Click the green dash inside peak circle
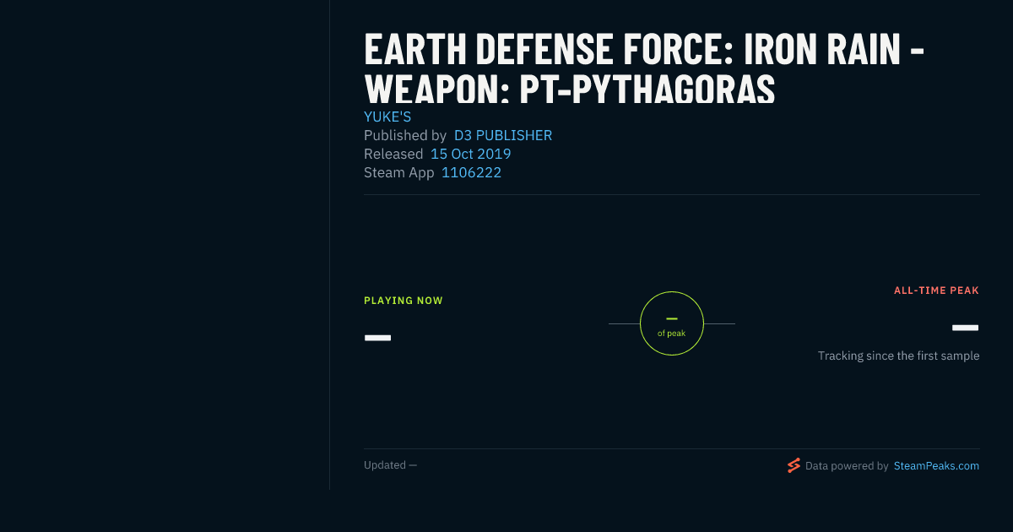The width and height of the screenshot is (1013, 532). pyautogui.click(x=672, y=318)
